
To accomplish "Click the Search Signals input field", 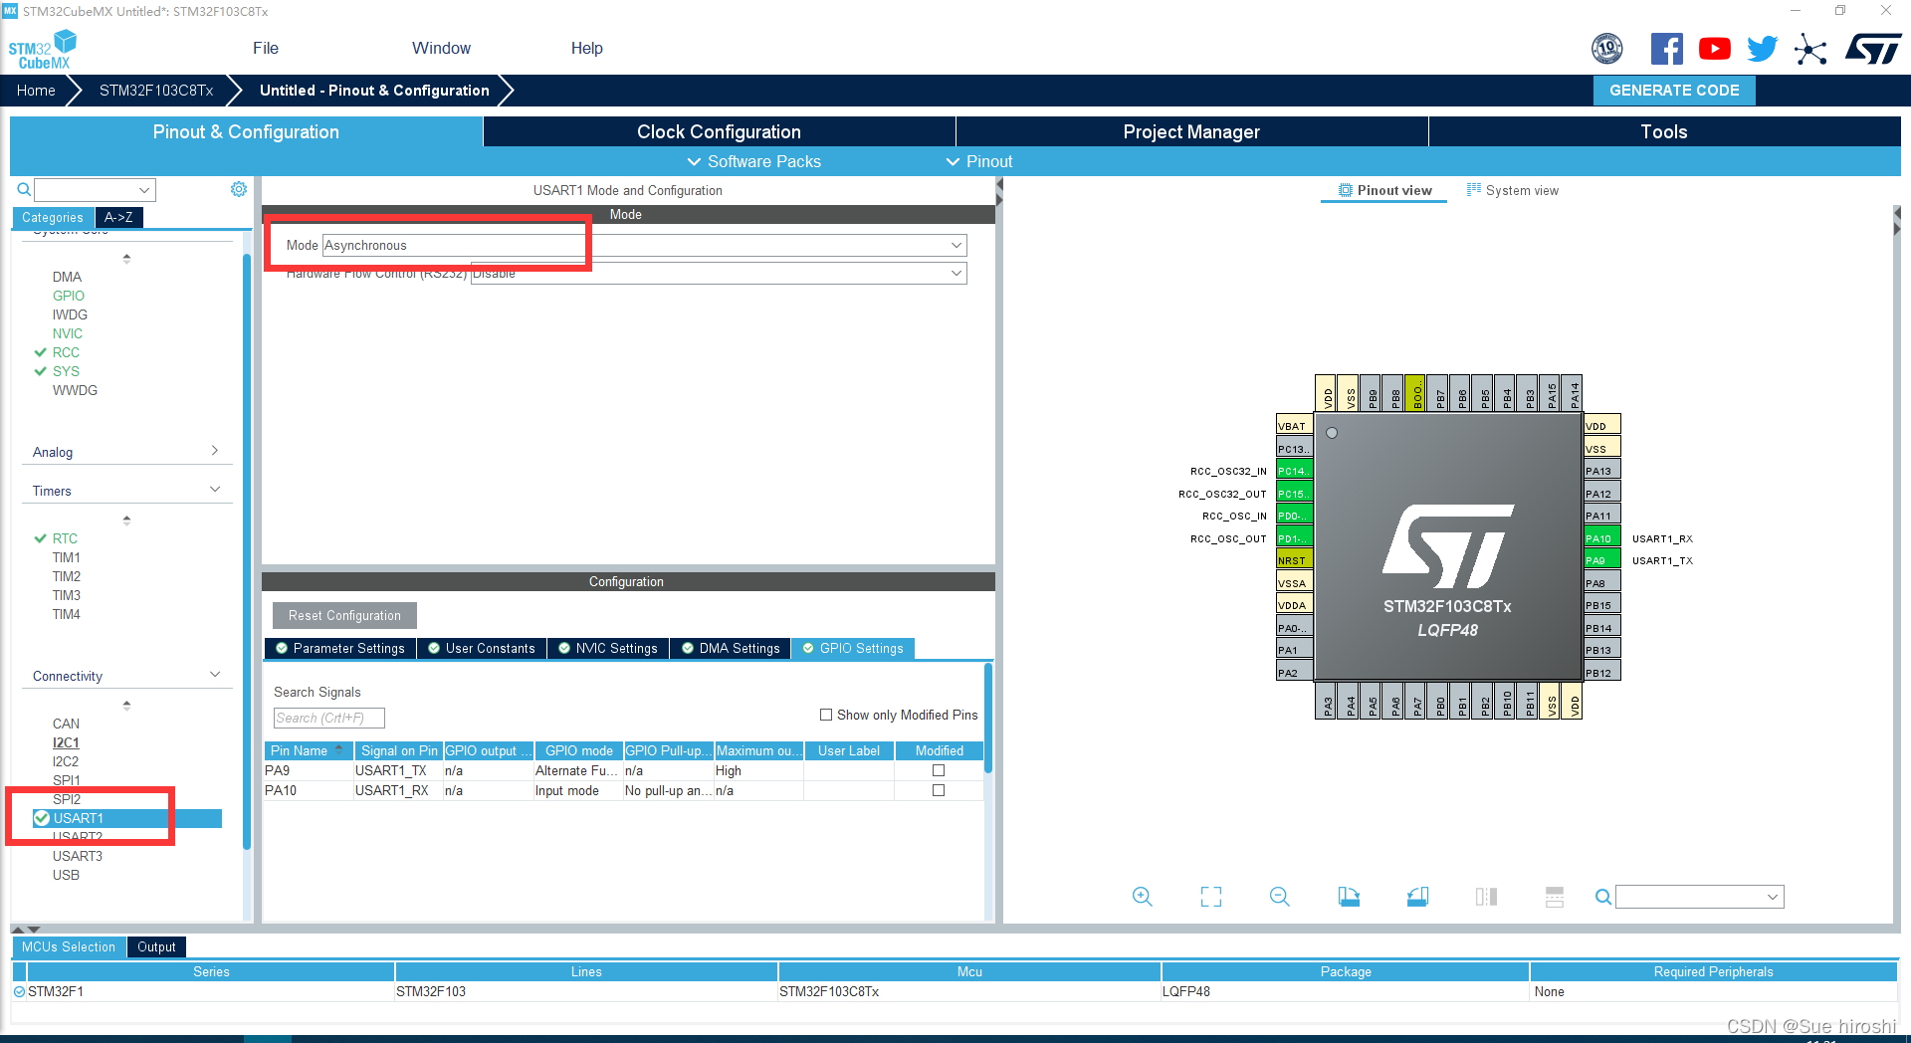I will (x=329, y=718).
